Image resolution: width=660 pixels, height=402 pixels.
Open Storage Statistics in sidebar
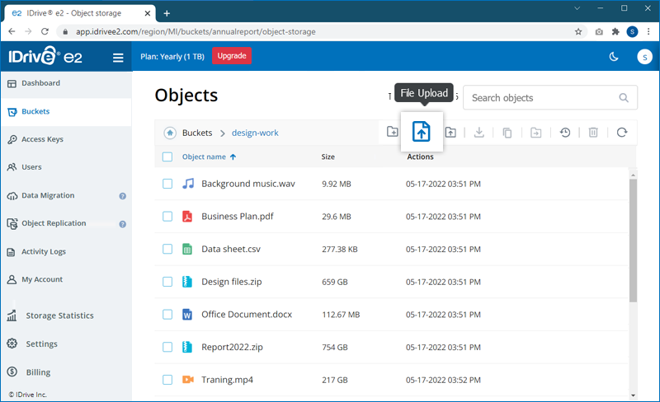59,316
